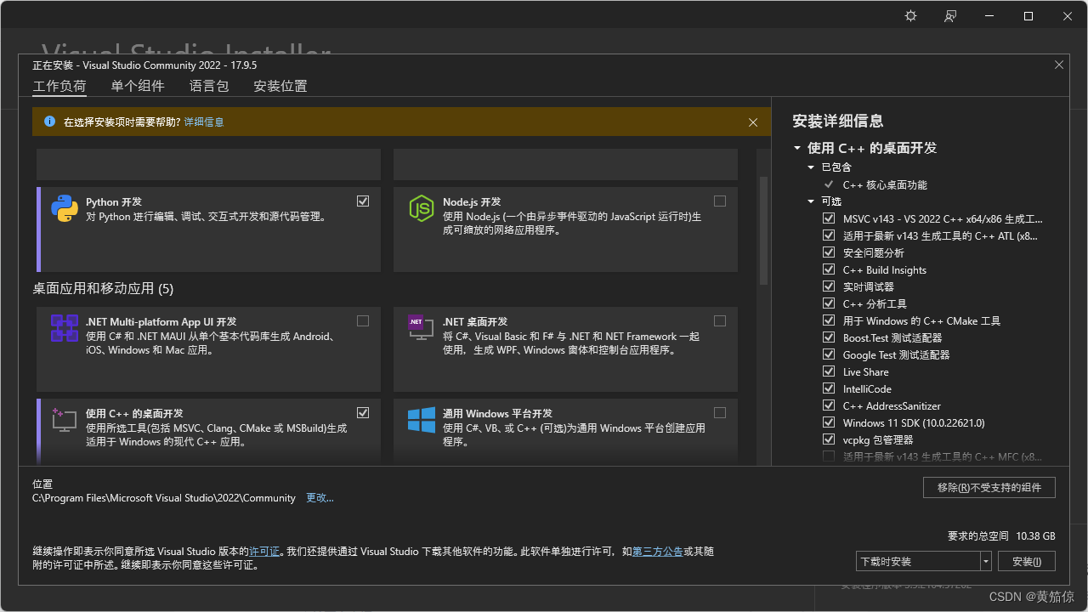The image size is (1088, 612).
Task: Click the Node.js 开发 hexagon icon
Action: pos(422,208)
